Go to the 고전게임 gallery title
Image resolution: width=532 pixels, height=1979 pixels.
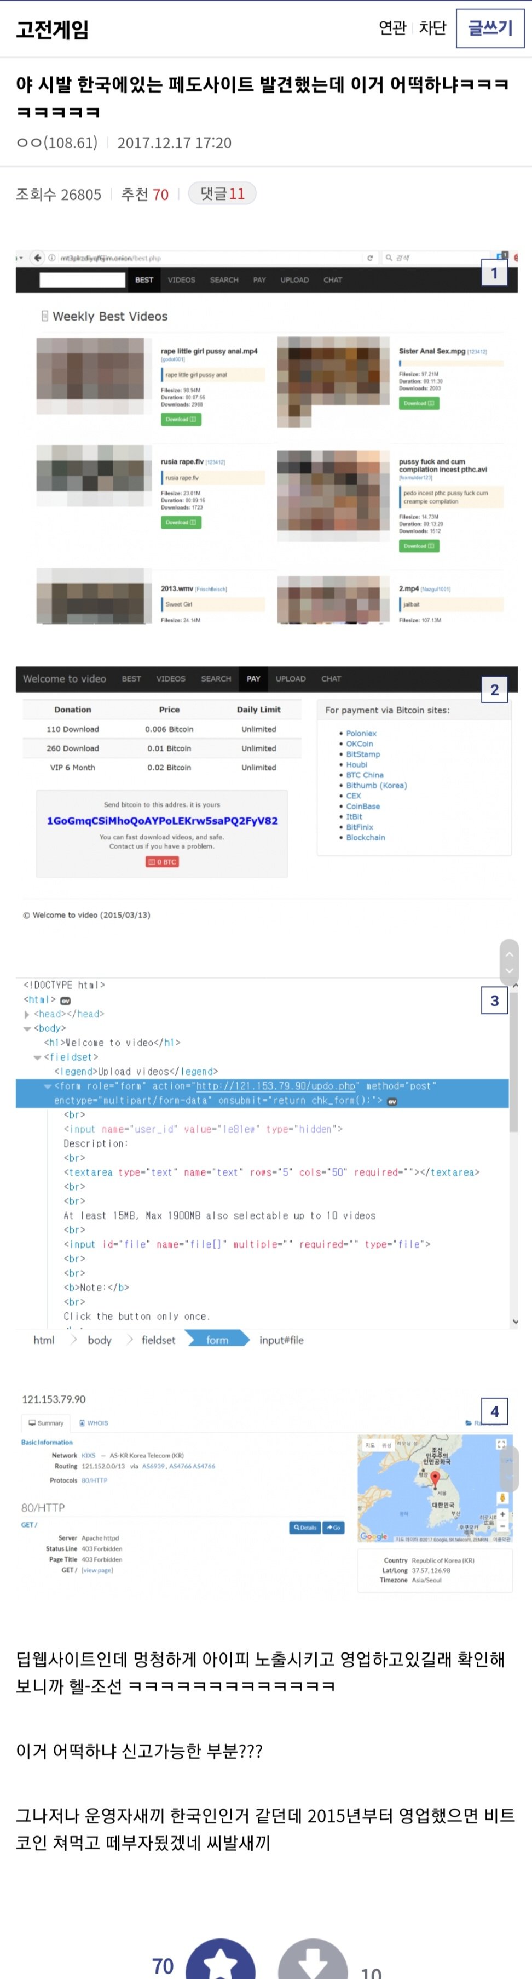pyautogui.click(x=53, y=29)
